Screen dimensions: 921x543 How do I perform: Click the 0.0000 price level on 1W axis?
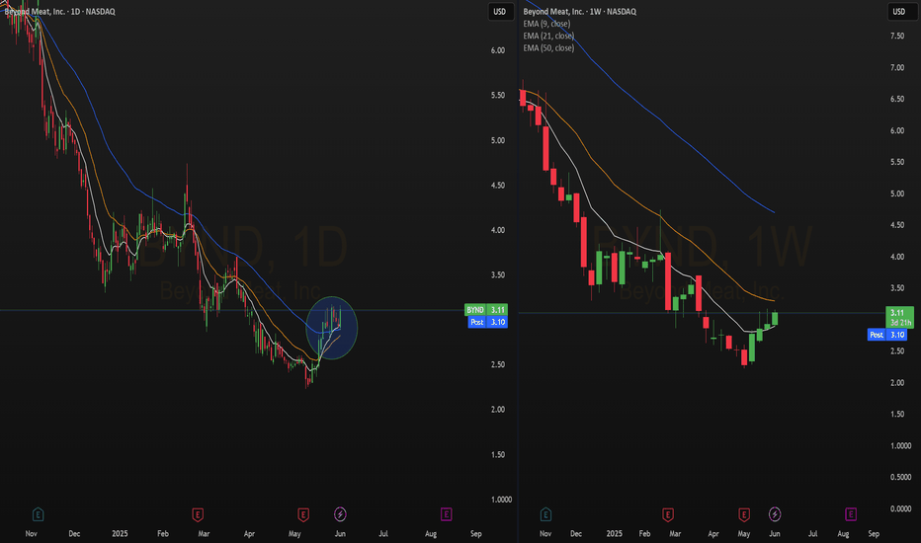(x=900, y=509)
